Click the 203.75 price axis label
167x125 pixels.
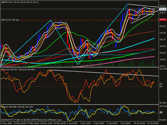pos(163,66)
